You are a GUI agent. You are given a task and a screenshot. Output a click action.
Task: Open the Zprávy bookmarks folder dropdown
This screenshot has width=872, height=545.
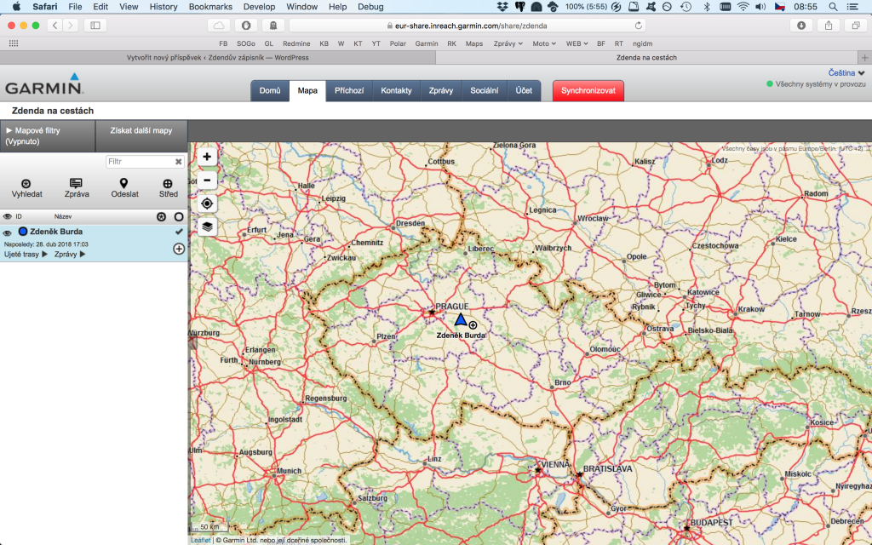pyautogui.click(x=508, y=43)
